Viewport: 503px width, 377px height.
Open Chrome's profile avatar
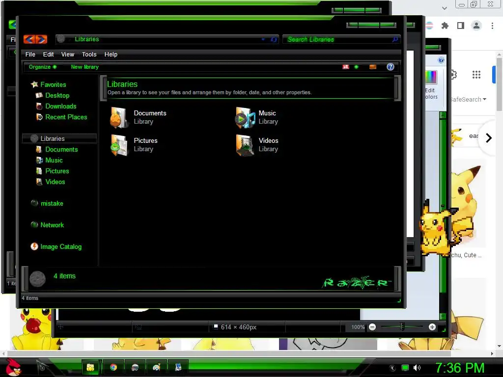coord(476,26)
